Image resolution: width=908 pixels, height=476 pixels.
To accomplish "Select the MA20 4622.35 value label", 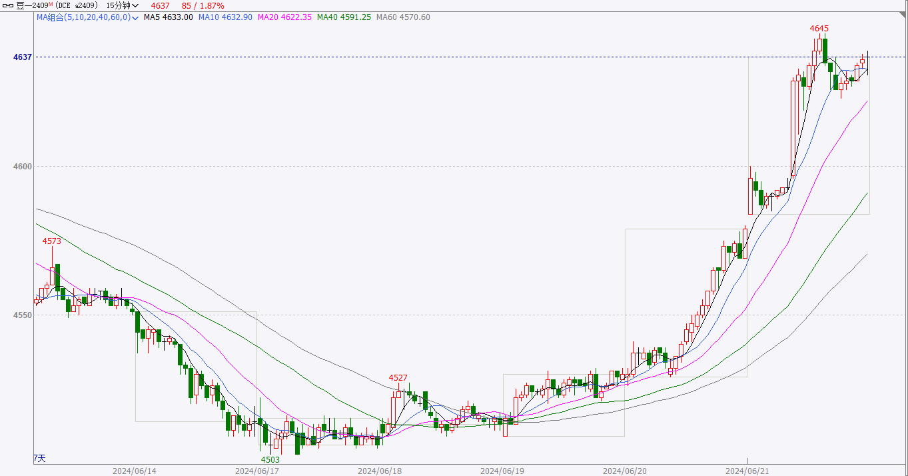I will [x=284, y=17].
